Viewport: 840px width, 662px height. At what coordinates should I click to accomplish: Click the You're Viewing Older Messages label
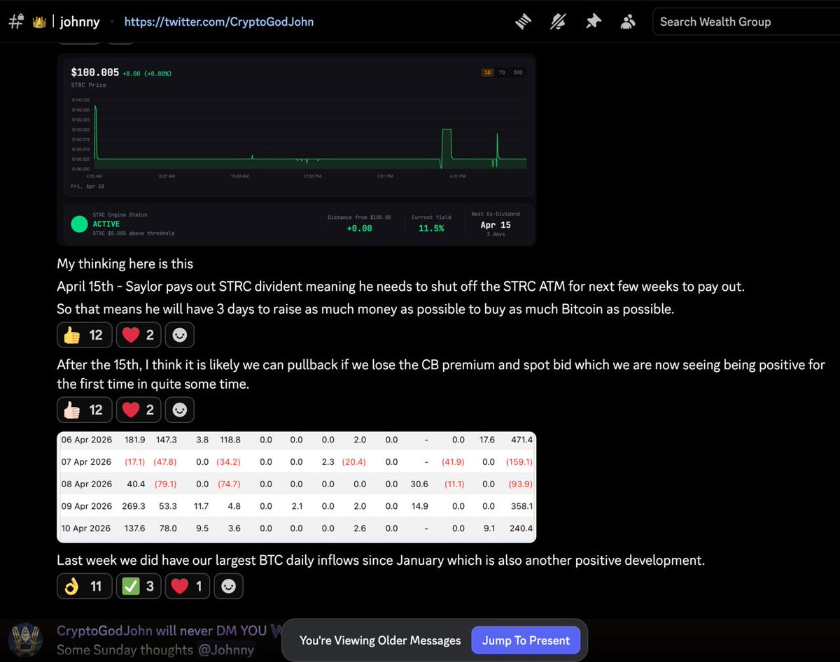coord(380,640)
